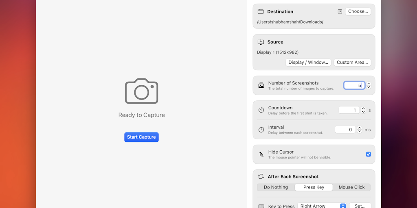The height and width of the screenshot is (208, 417).
Task: Adjust the Countdown seconds stepper
Action: point(363,110)
